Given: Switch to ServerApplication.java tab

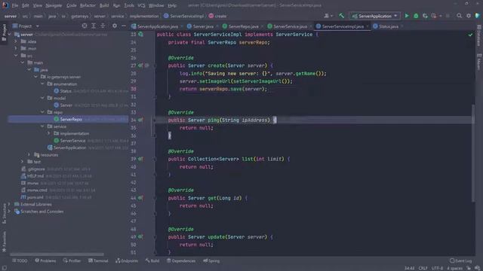Looking at the screenshot, I should [x=157, y=26].
